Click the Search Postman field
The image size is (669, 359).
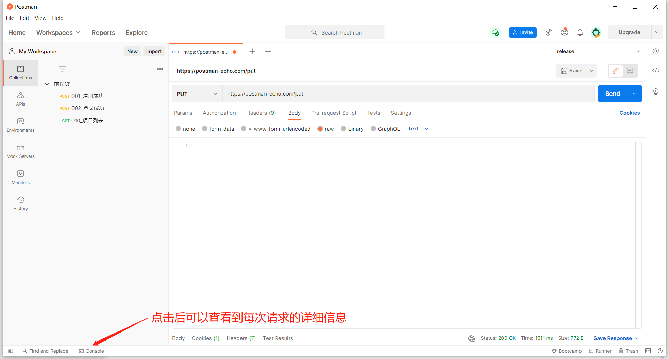(x=334, y=32)
